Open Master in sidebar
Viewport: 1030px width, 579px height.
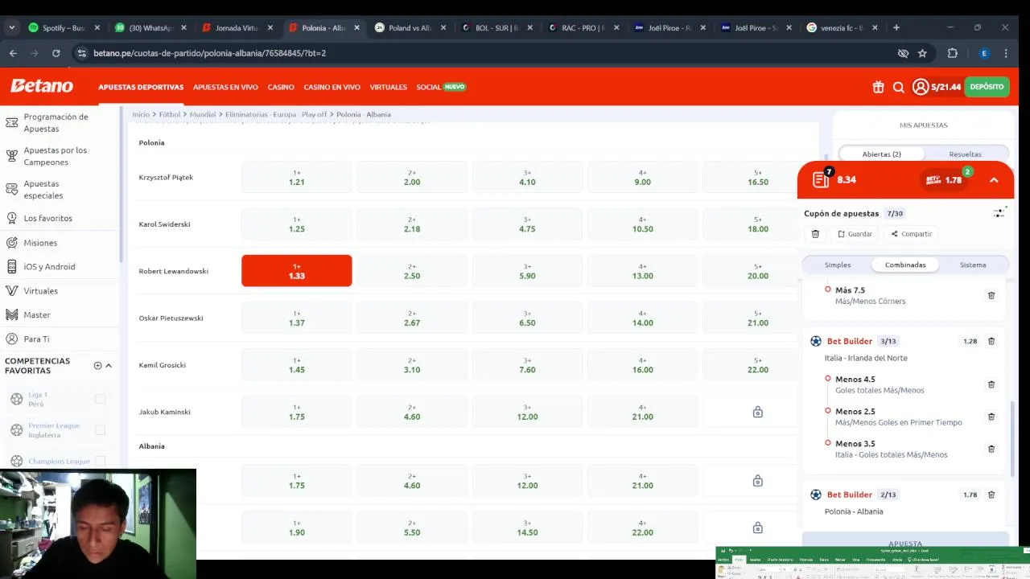point(37,314)
